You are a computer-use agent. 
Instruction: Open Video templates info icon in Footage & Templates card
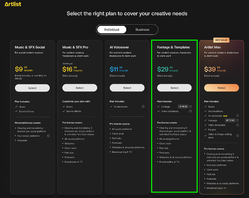tap(190, 111)
